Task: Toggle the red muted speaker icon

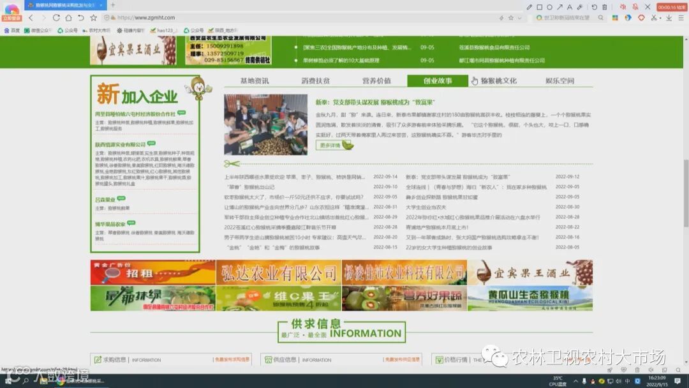Action: point(623,7)
